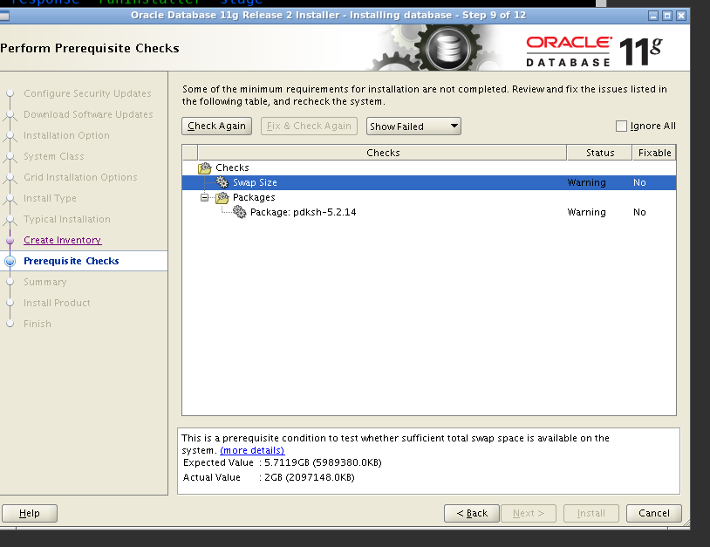Click the Configure Security Updates step
This screenshot has width=710, height=547.
pos(87,93)
